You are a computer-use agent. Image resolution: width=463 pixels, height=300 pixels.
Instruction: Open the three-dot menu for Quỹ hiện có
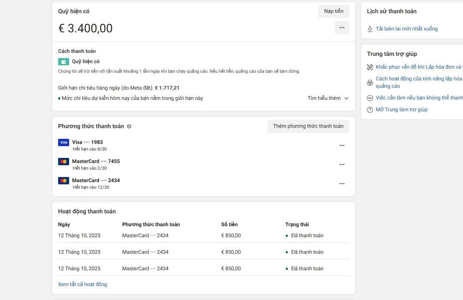pos(342,28)
